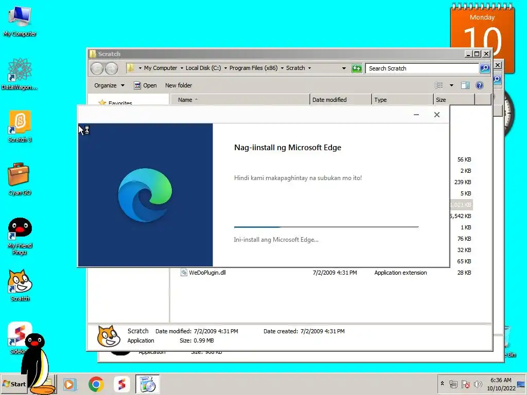Image resolution: width=527 pixels, height=395 pixels.
Task: Click the search magnifier button in explorer
Action: point(485,68)
